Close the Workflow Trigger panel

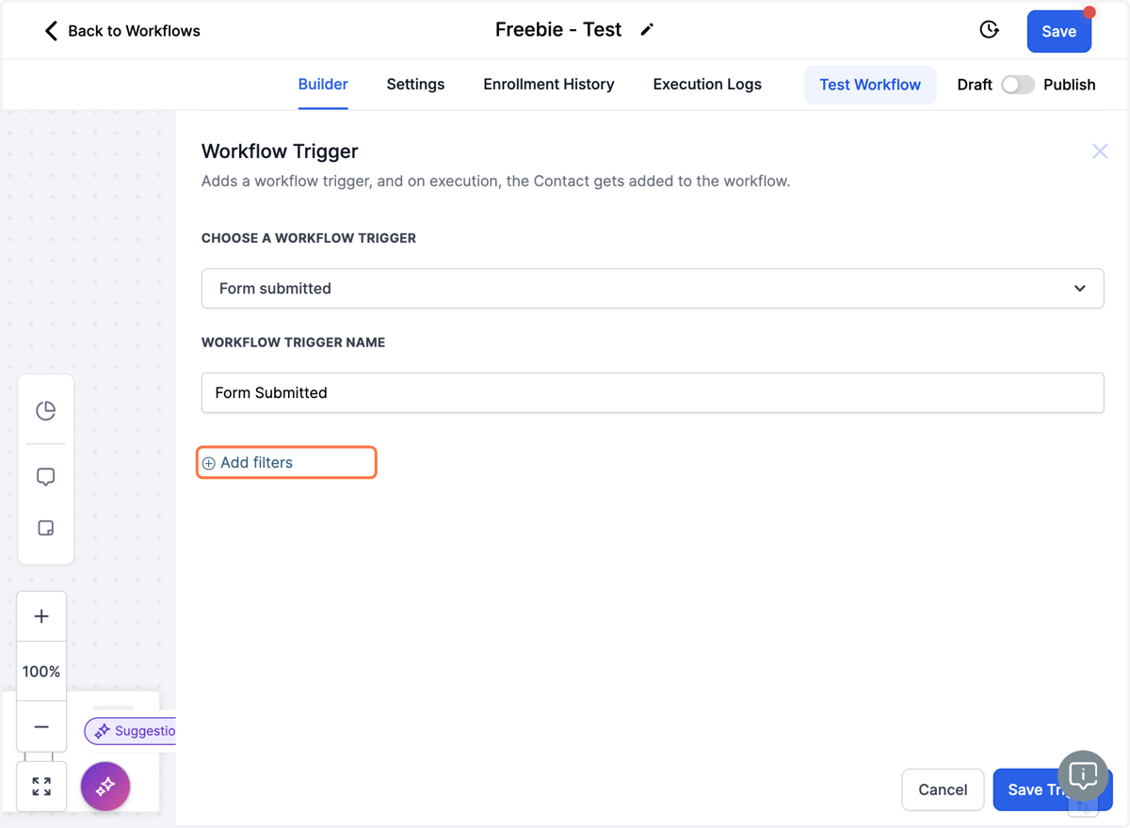coord(1100,151)
